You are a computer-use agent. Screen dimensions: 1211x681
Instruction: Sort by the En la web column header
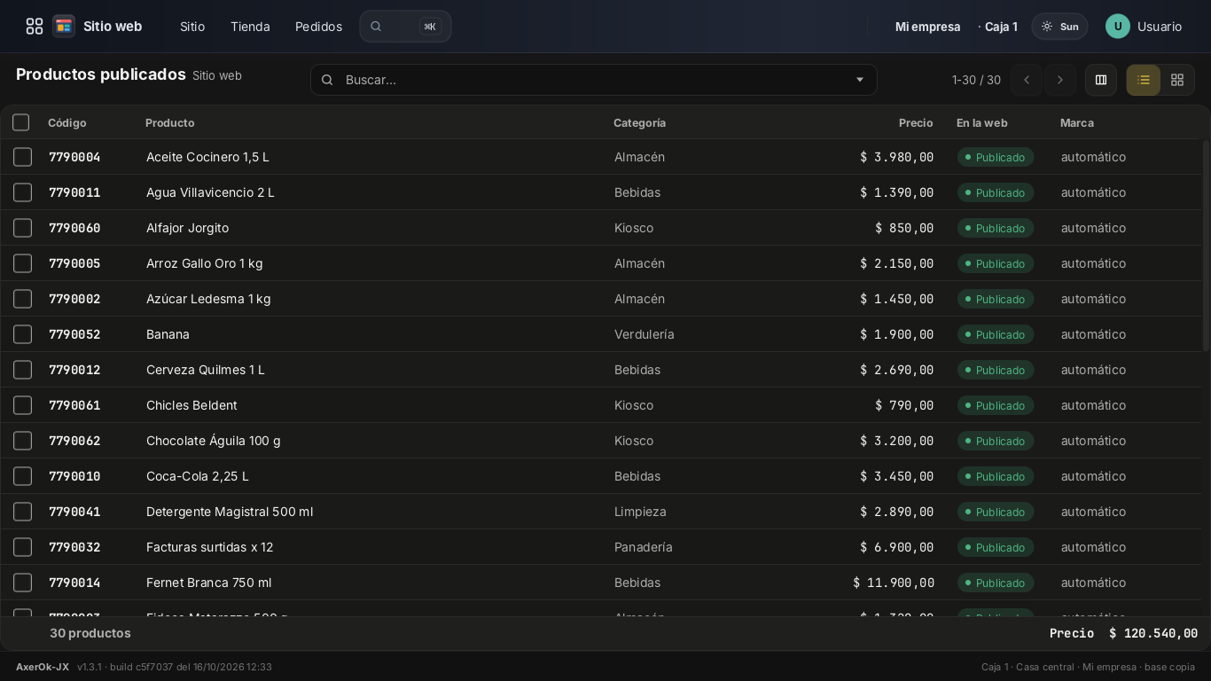tap(981, 123)
